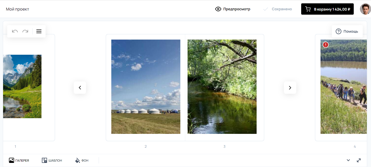Click the undo arrow icon
Screen dimensions: 371x167
[15, 31]
